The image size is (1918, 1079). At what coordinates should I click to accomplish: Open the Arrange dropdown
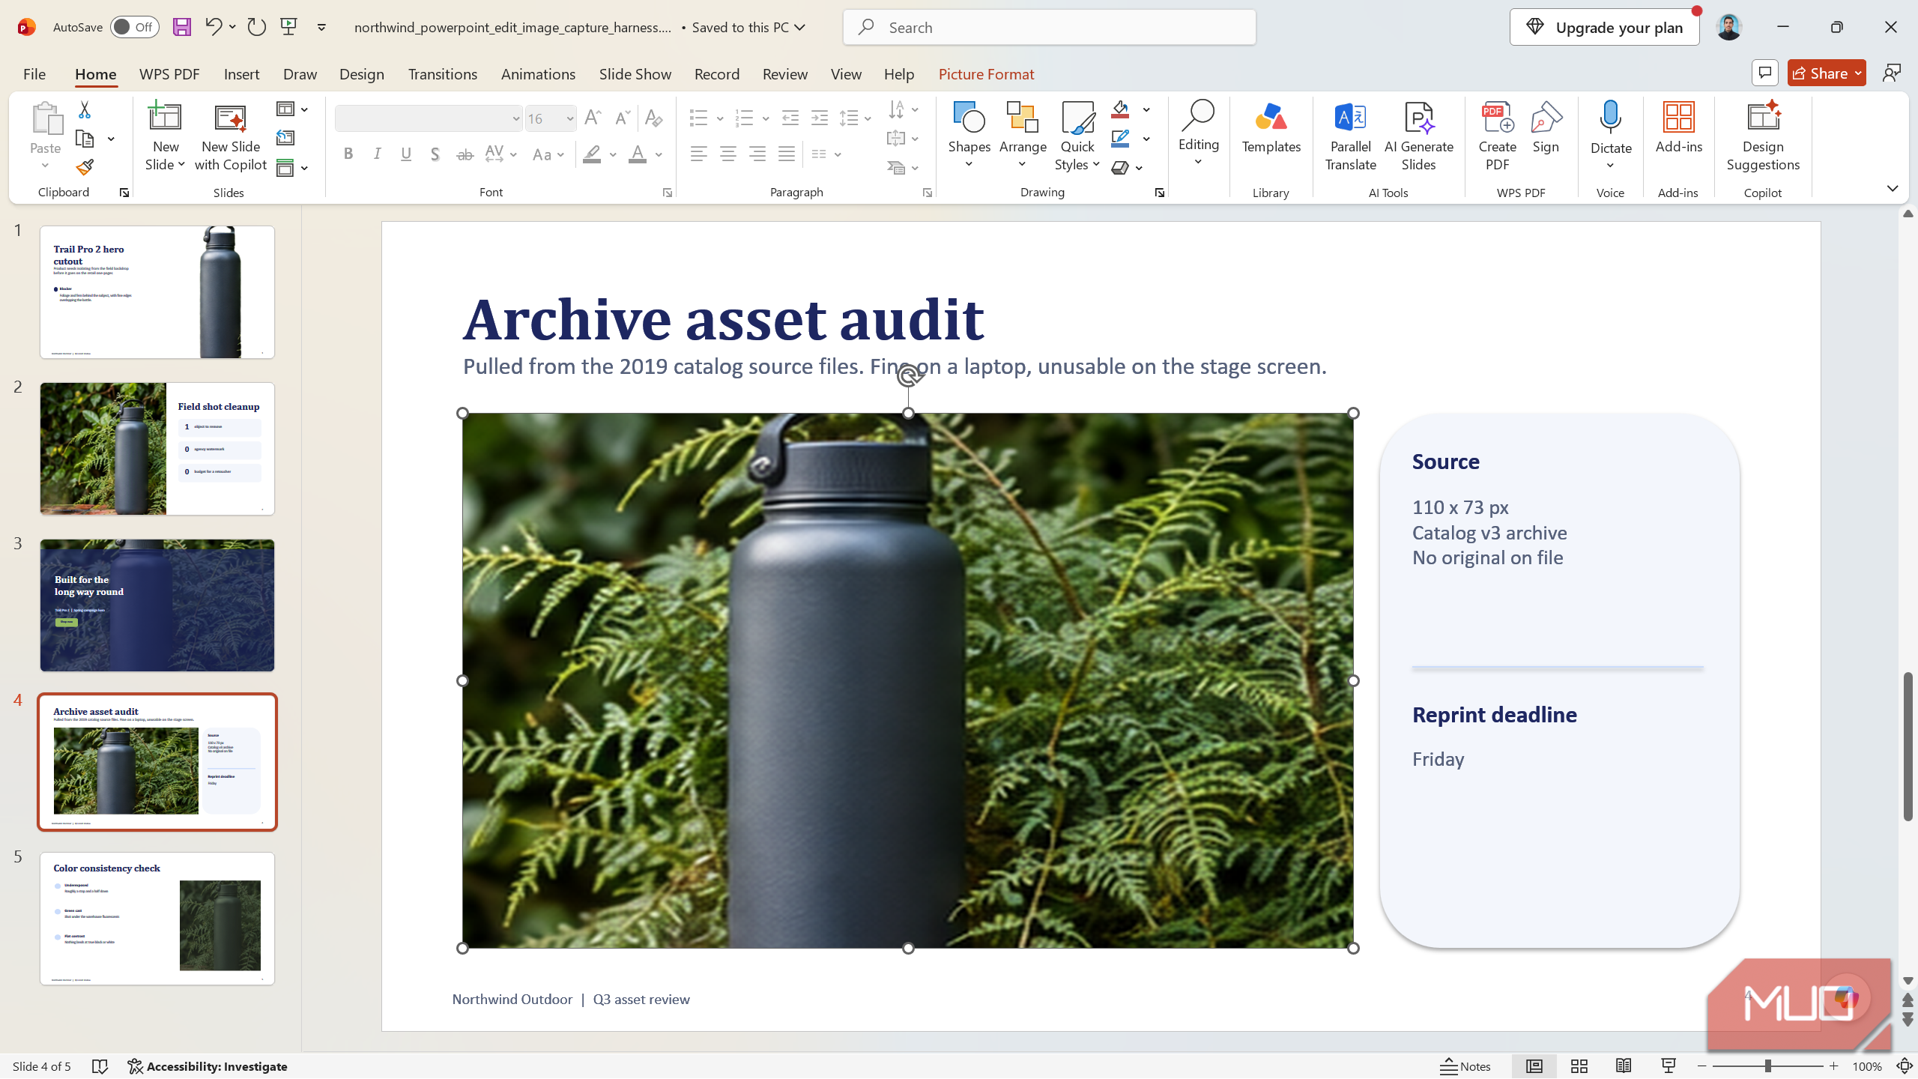[x=1023, y=136]
